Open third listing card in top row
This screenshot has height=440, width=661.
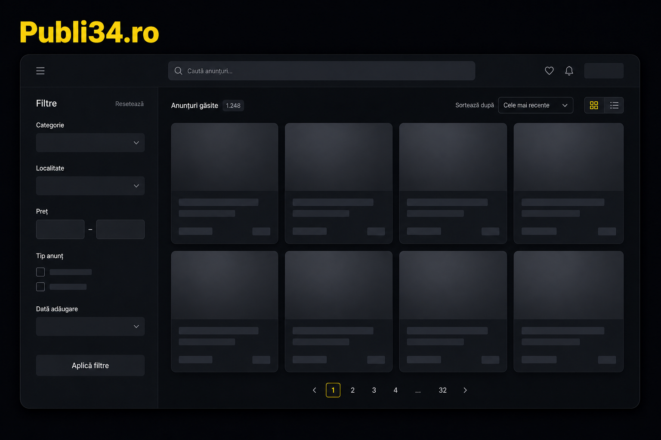tap(453, 183)
